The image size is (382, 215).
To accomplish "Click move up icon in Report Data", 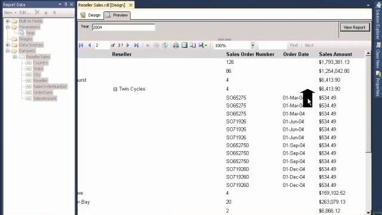I will pyautogui.click(x=46, y=13).
